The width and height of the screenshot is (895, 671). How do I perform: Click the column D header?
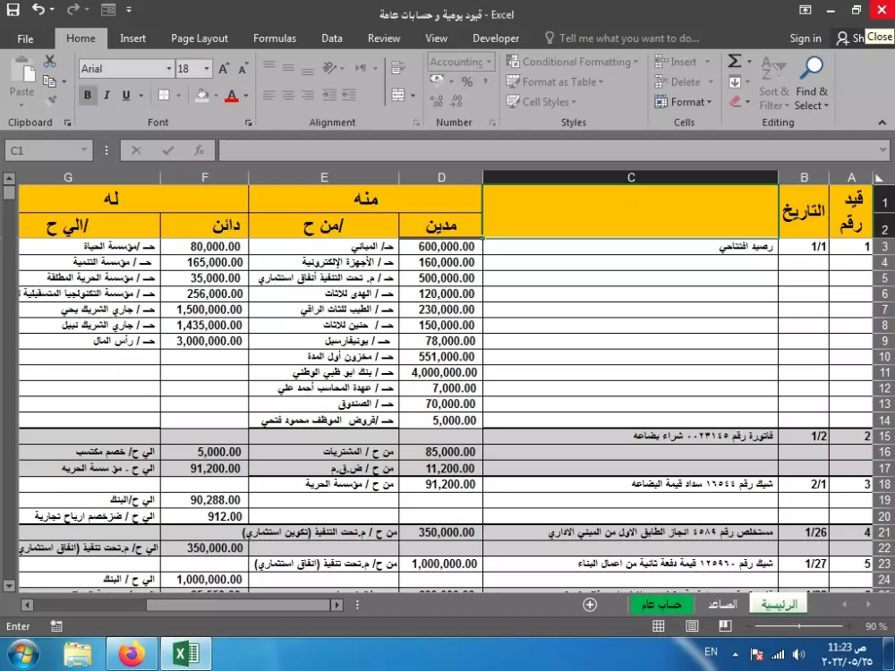point(440,177)
